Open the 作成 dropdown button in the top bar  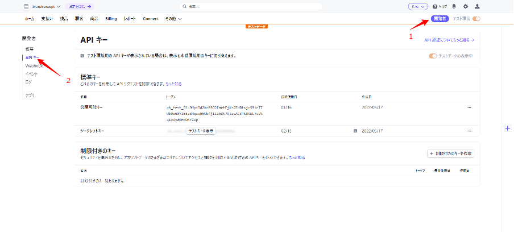point(418,7)
